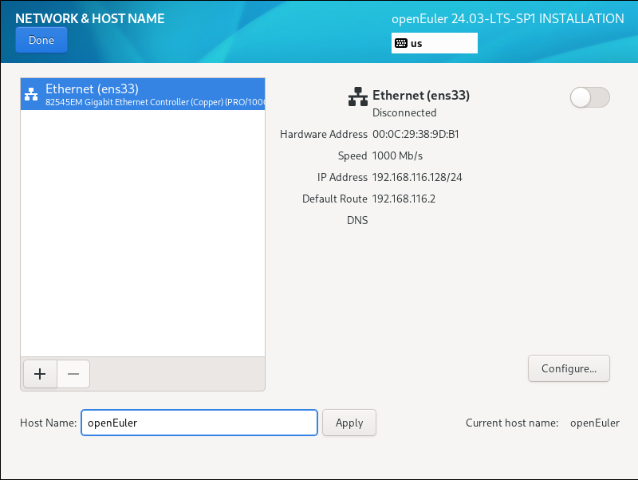Click the NETWORK & HOST NAME title
Viewport: 638px width, 480px height.
pyautogui.click(x=90, y=18)
